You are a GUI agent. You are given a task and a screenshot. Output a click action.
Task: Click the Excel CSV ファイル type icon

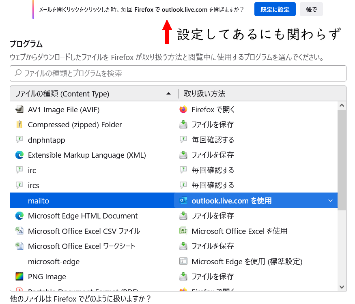(x=19, y=231)
